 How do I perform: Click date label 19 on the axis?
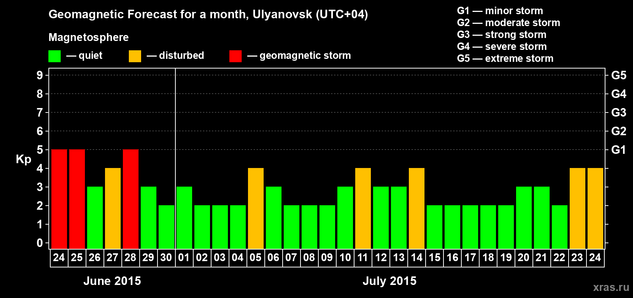point(506,257)
